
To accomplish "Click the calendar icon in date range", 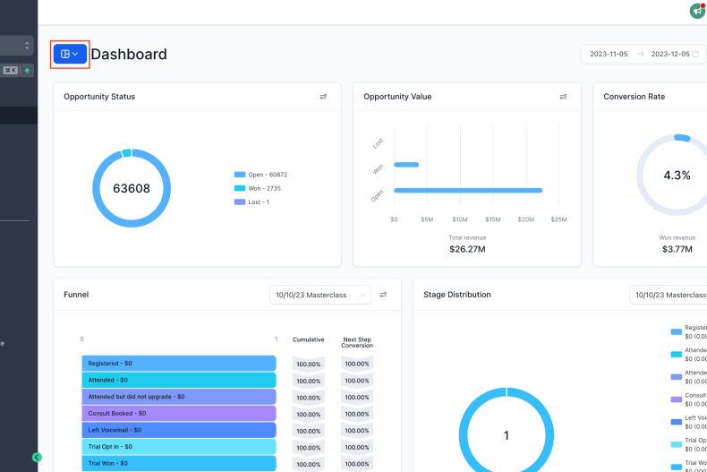I will pyautogui.click(x=695, y=54).
